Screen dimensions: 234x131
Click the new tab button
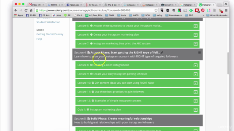(219, 5)
